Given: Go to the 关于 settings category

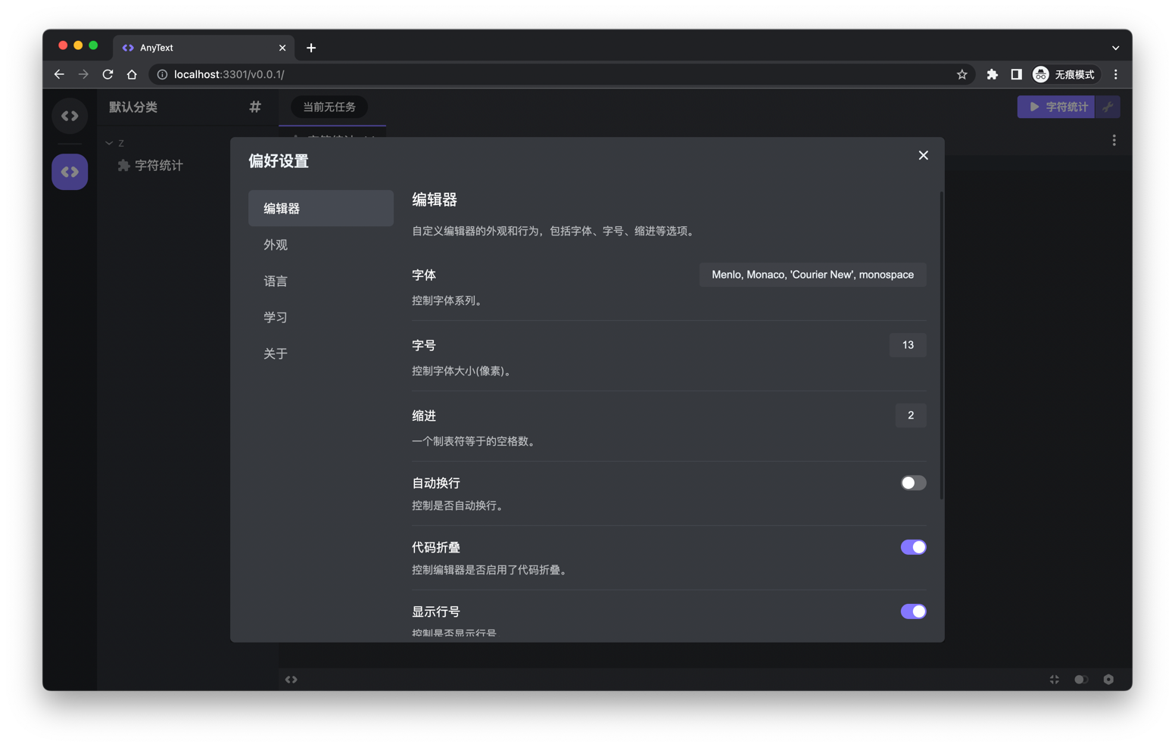Looking at the screenshot, I should tap(320, 353).
